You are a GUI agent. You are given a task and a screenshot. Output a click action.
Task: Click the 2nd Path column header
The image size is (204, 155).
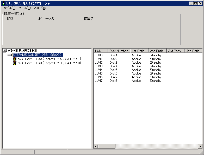tap(157, 51)
